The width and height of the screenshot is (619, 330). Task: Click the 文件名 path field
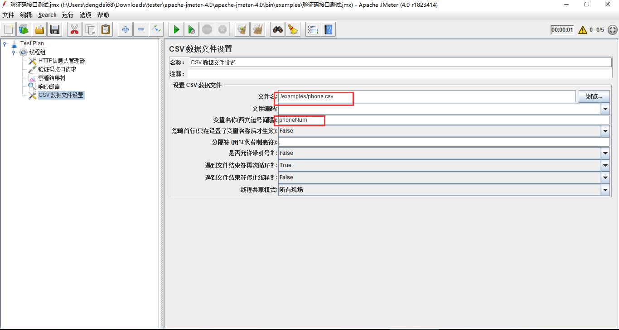427,96
